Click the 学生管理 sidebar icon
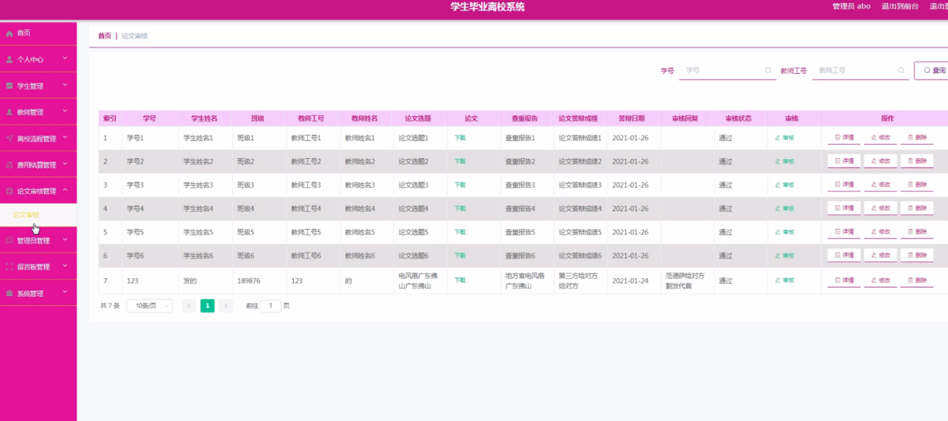 coord(10,85)
